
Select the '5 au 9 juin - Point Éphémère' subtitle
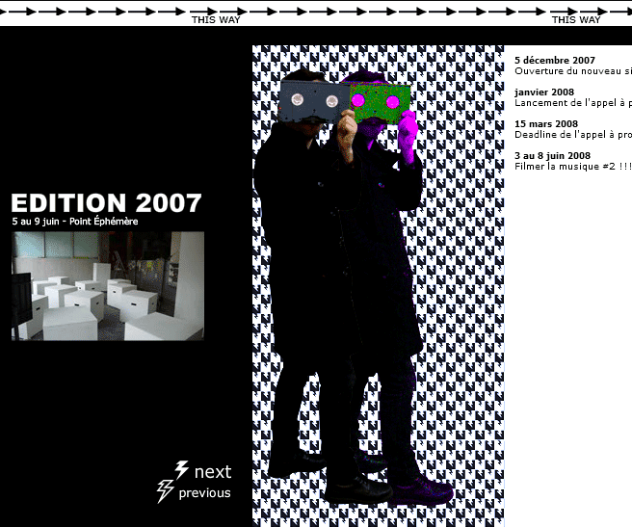click(x=75, y=222)
